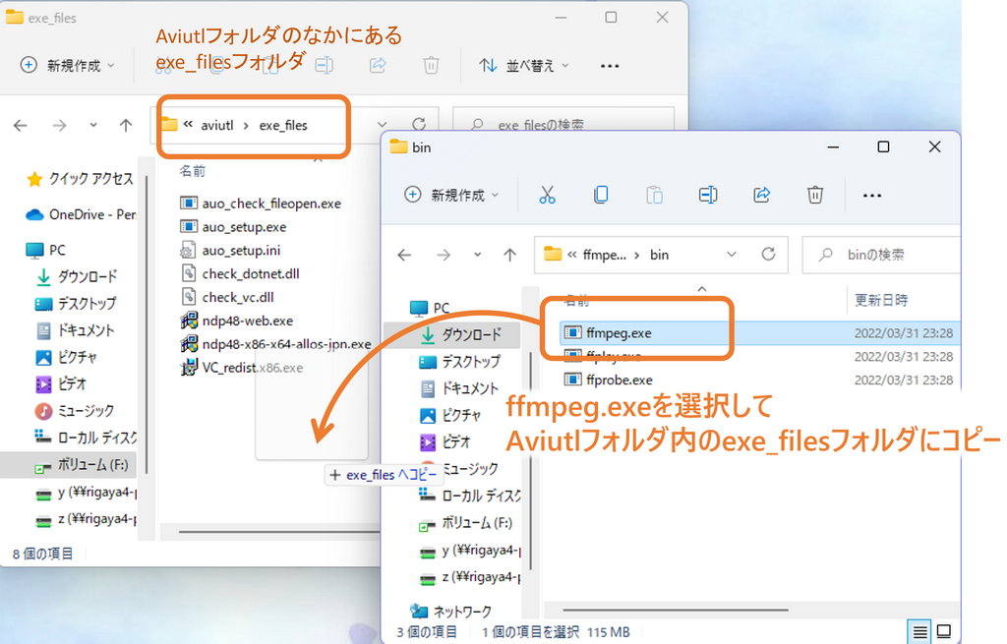Click Delete trash icon in bin window
The width and height of the screenshot is (1007, 644).
click(815, 195)
